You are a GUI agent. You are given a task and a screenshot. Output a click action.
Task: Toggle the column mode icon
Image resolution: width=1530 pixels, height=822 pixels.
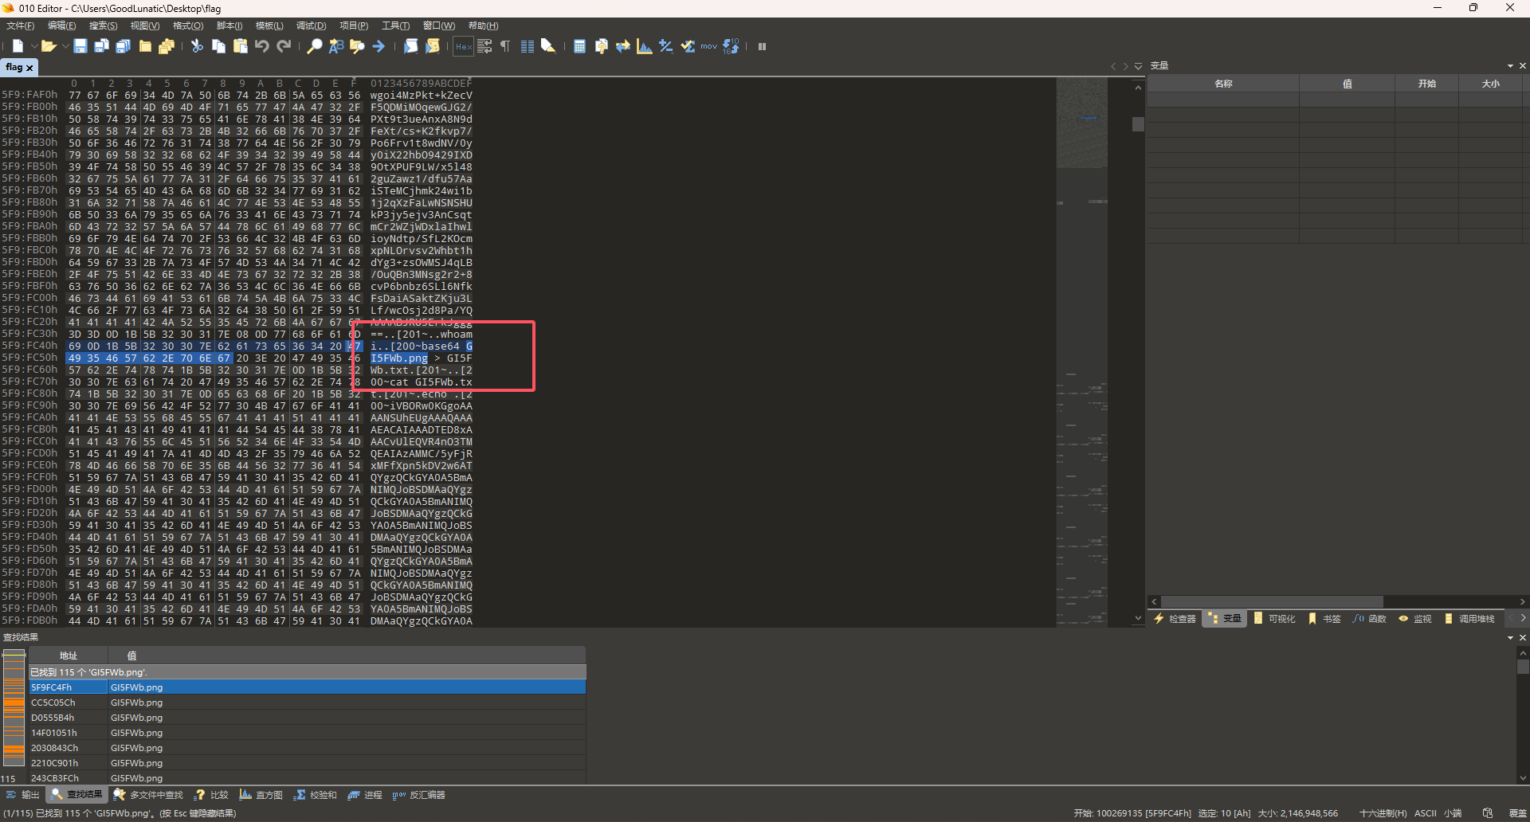(527, 46)
